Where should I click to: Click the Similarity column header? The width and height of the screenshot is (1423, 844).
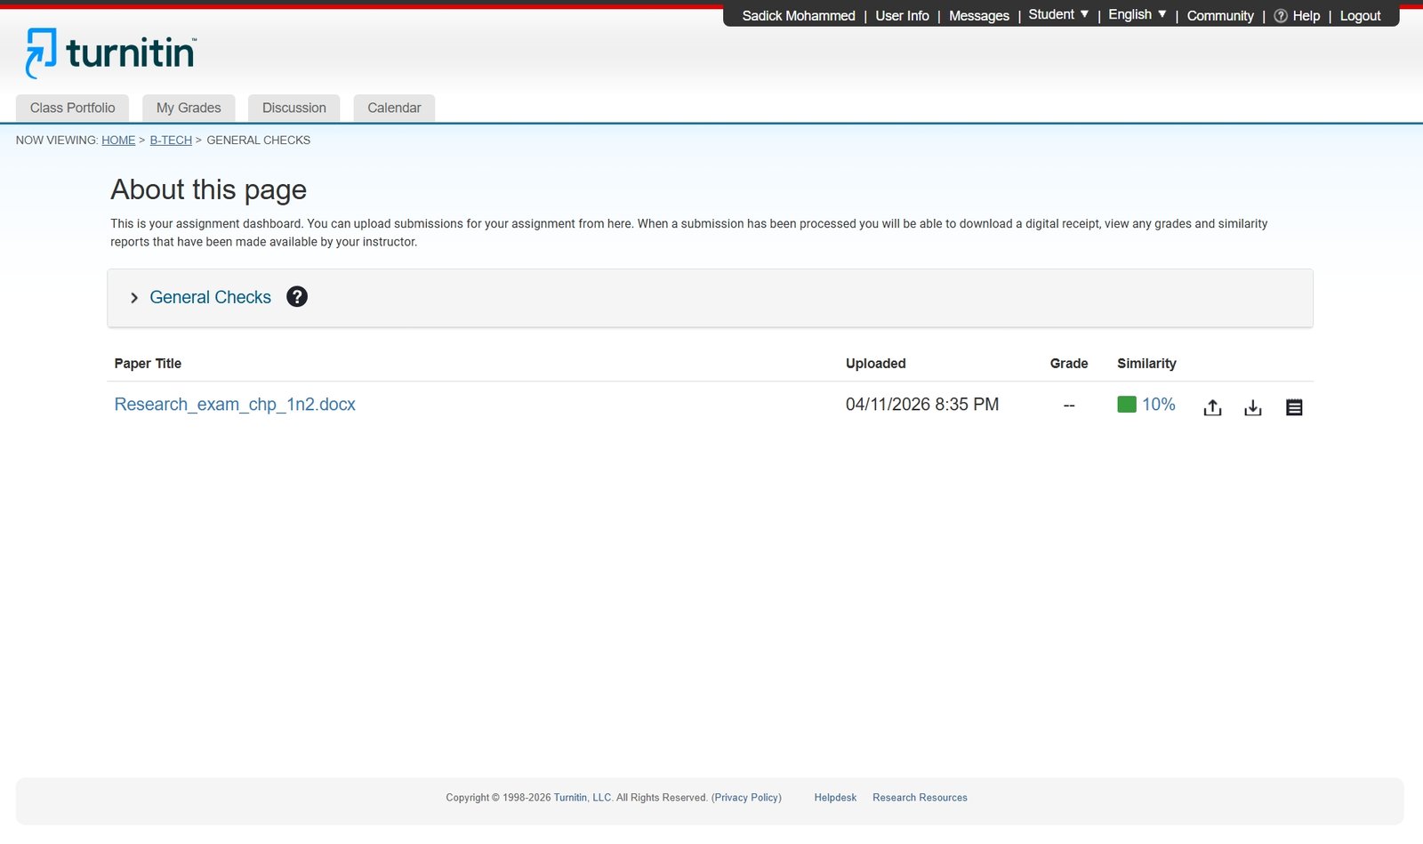point(1146,364)
